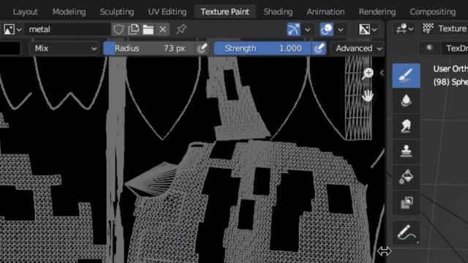Open the Mix blend mode dropdown

tap(65, 48)
